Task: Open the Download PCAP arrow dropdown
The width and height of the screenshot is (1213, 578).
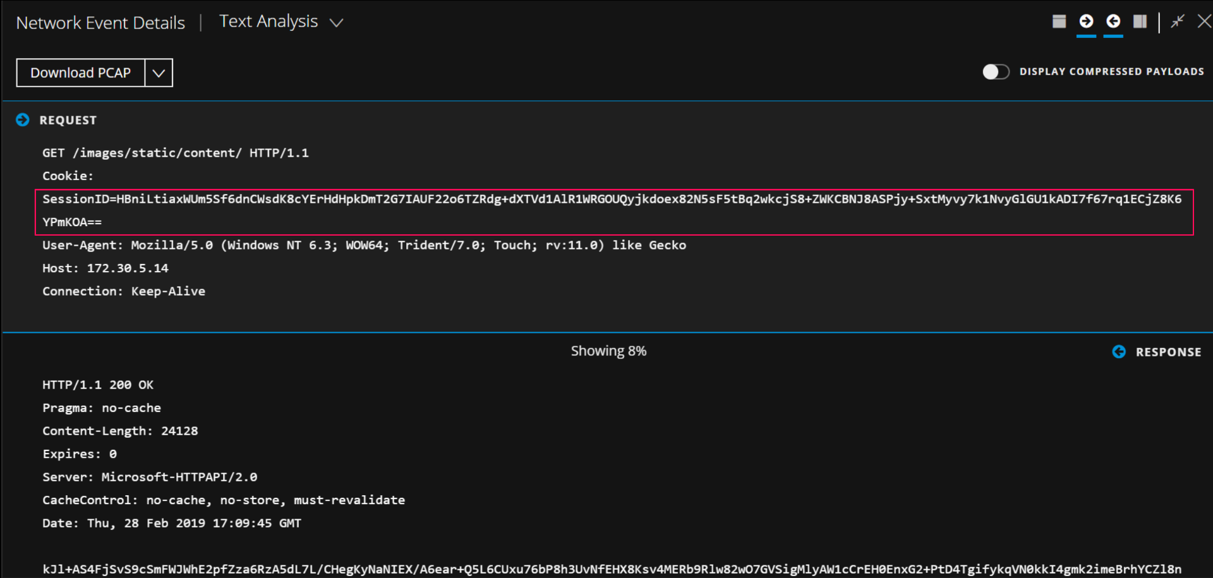Action: click(159, 73)
